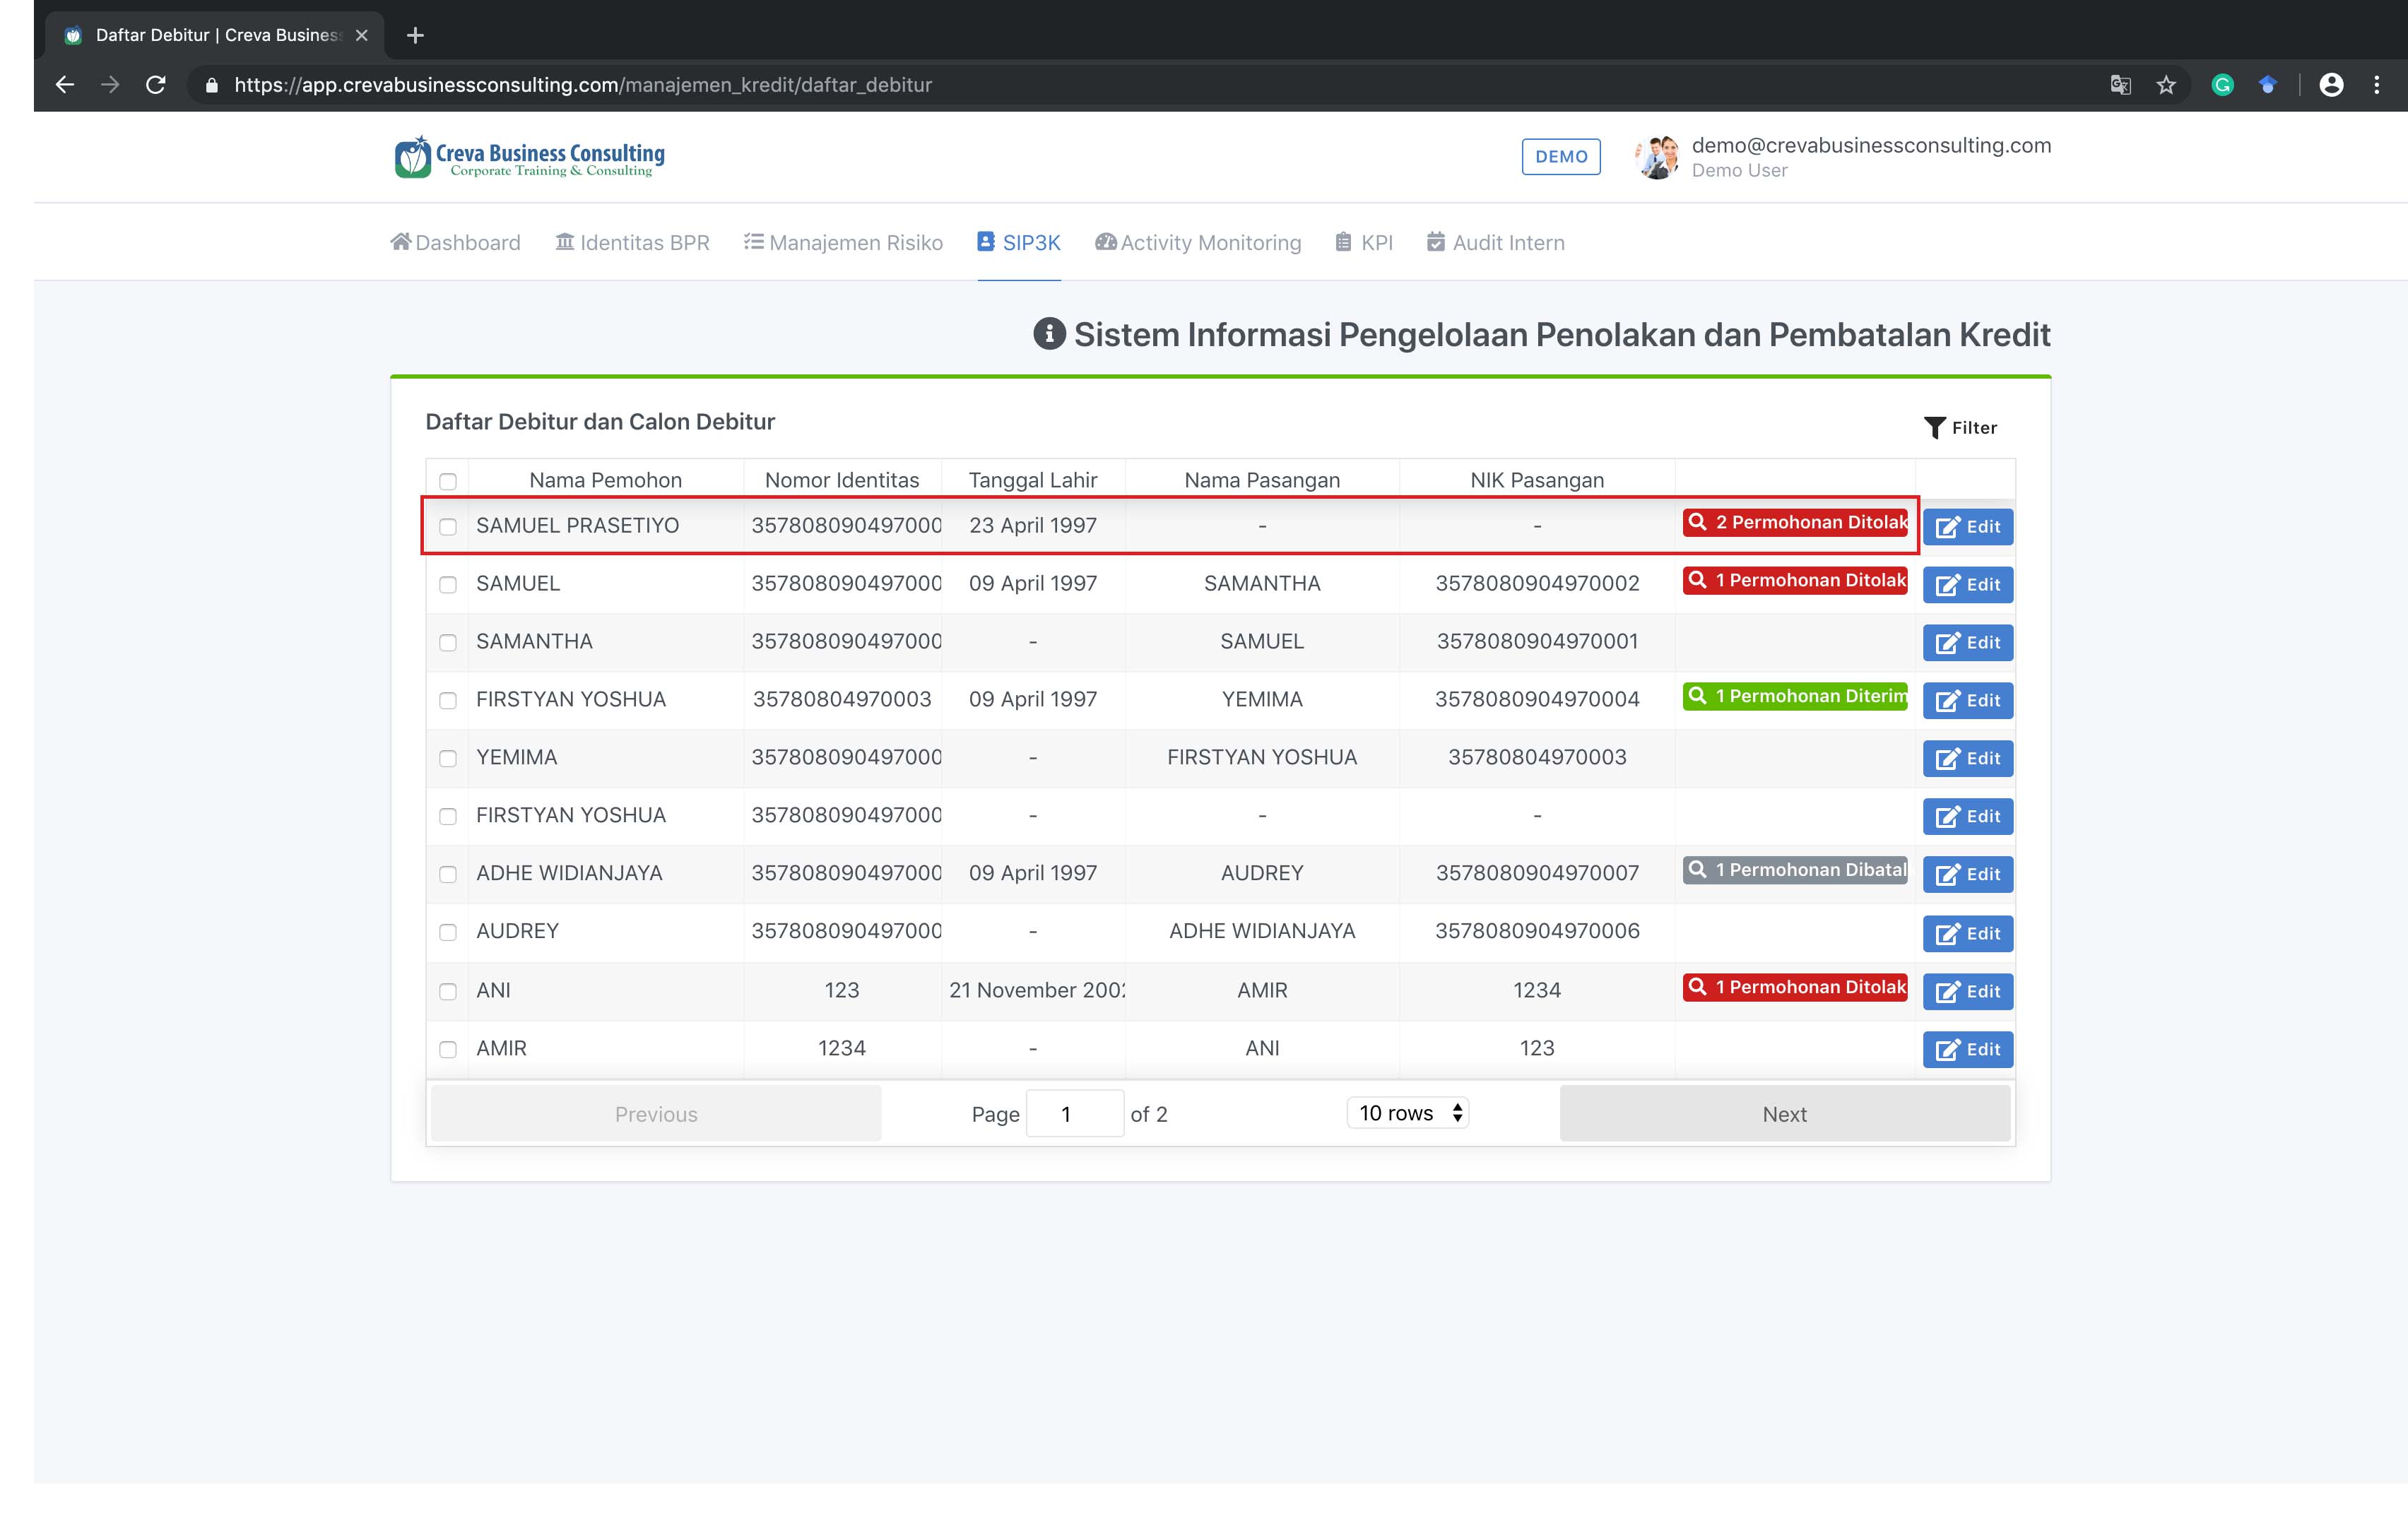This screenshot has width=2408, height=1523.
Task: Open the Filter funnel control
Action: coord(1960,428)
